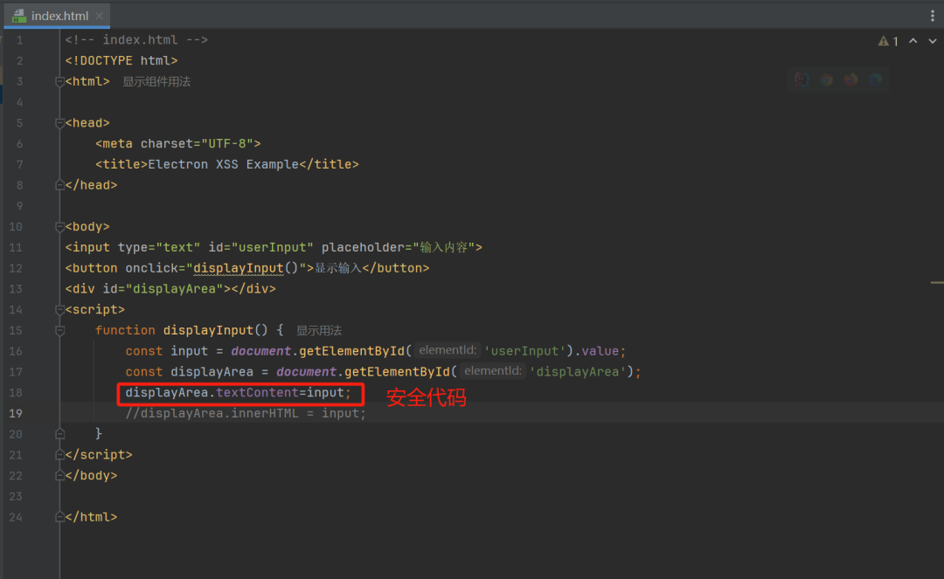Screen dimensions: 944x579
Task: Click the displayInput link in onclick attribute
Action: coord(238,268)
